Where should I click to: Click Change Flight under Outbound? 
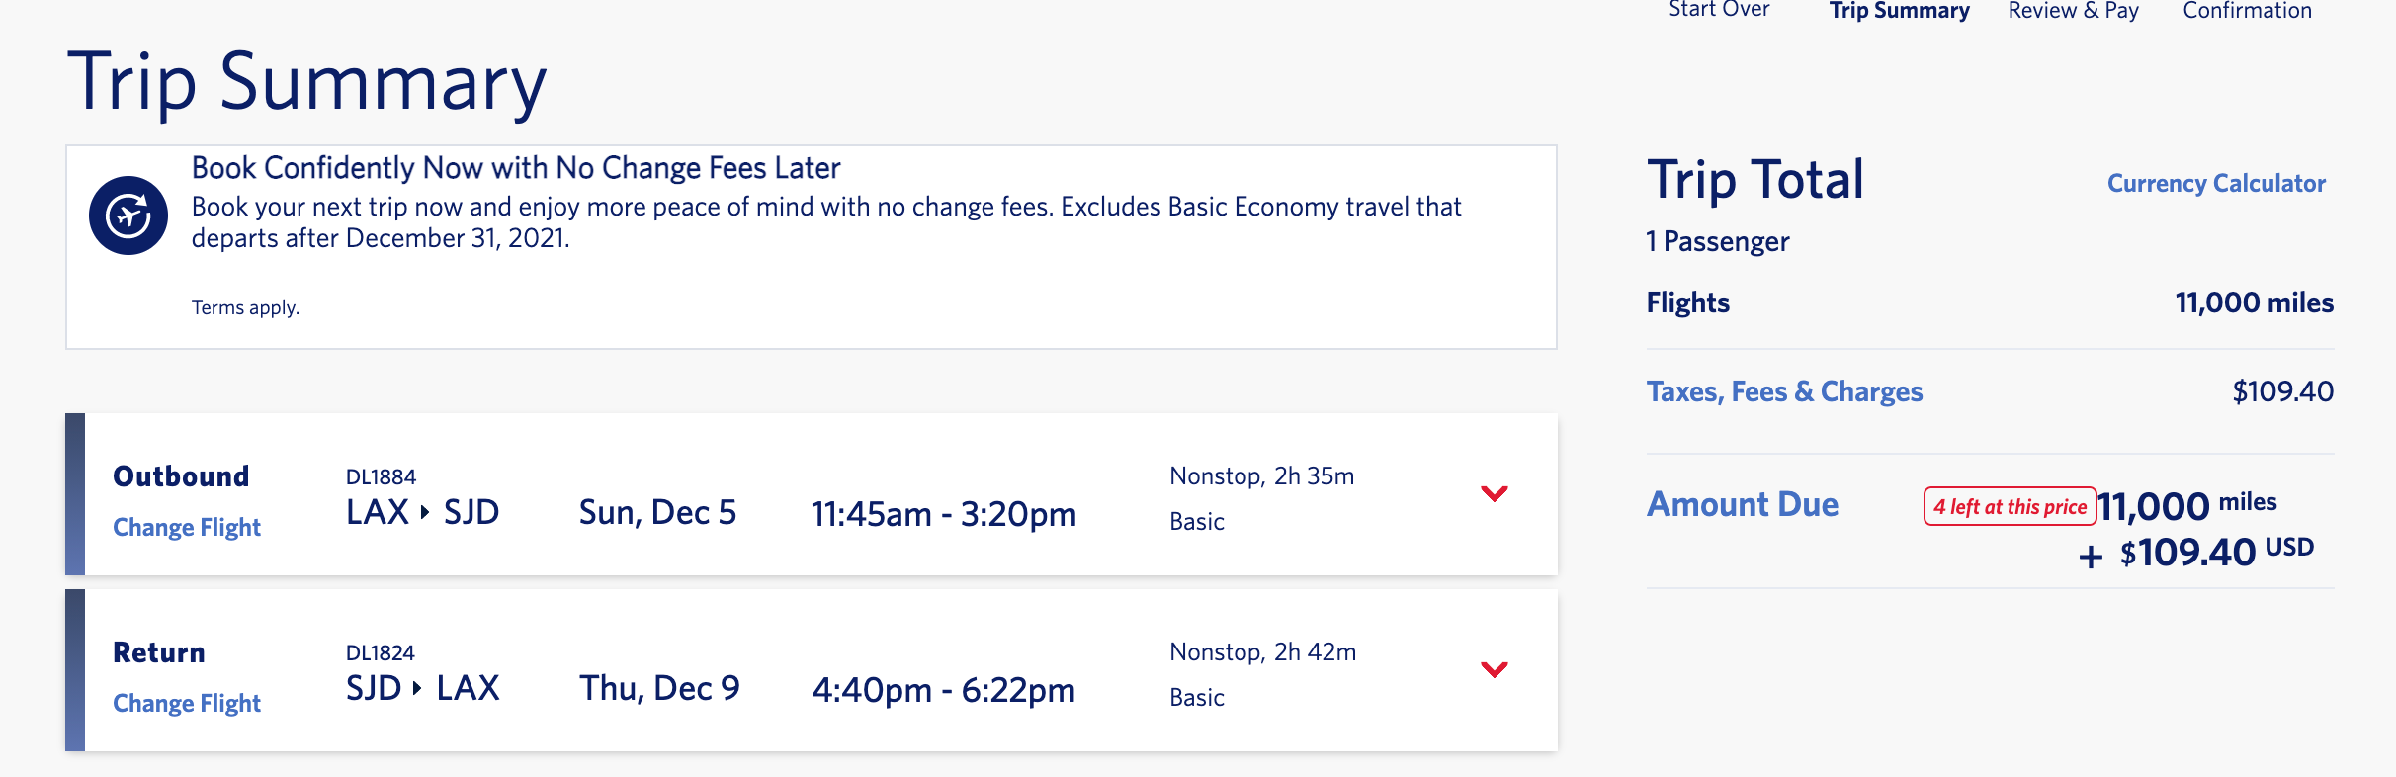coord(187,527)
